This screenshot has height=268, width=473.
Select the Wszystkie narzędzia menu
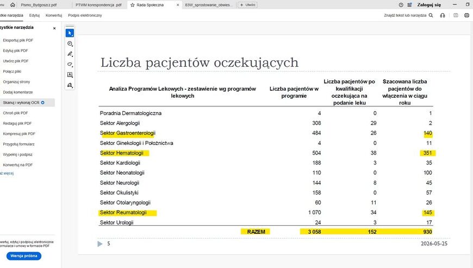point(11,15)
